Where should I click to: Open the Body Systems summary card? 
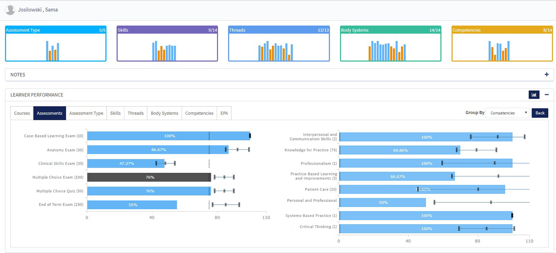[x=390, y=44]
